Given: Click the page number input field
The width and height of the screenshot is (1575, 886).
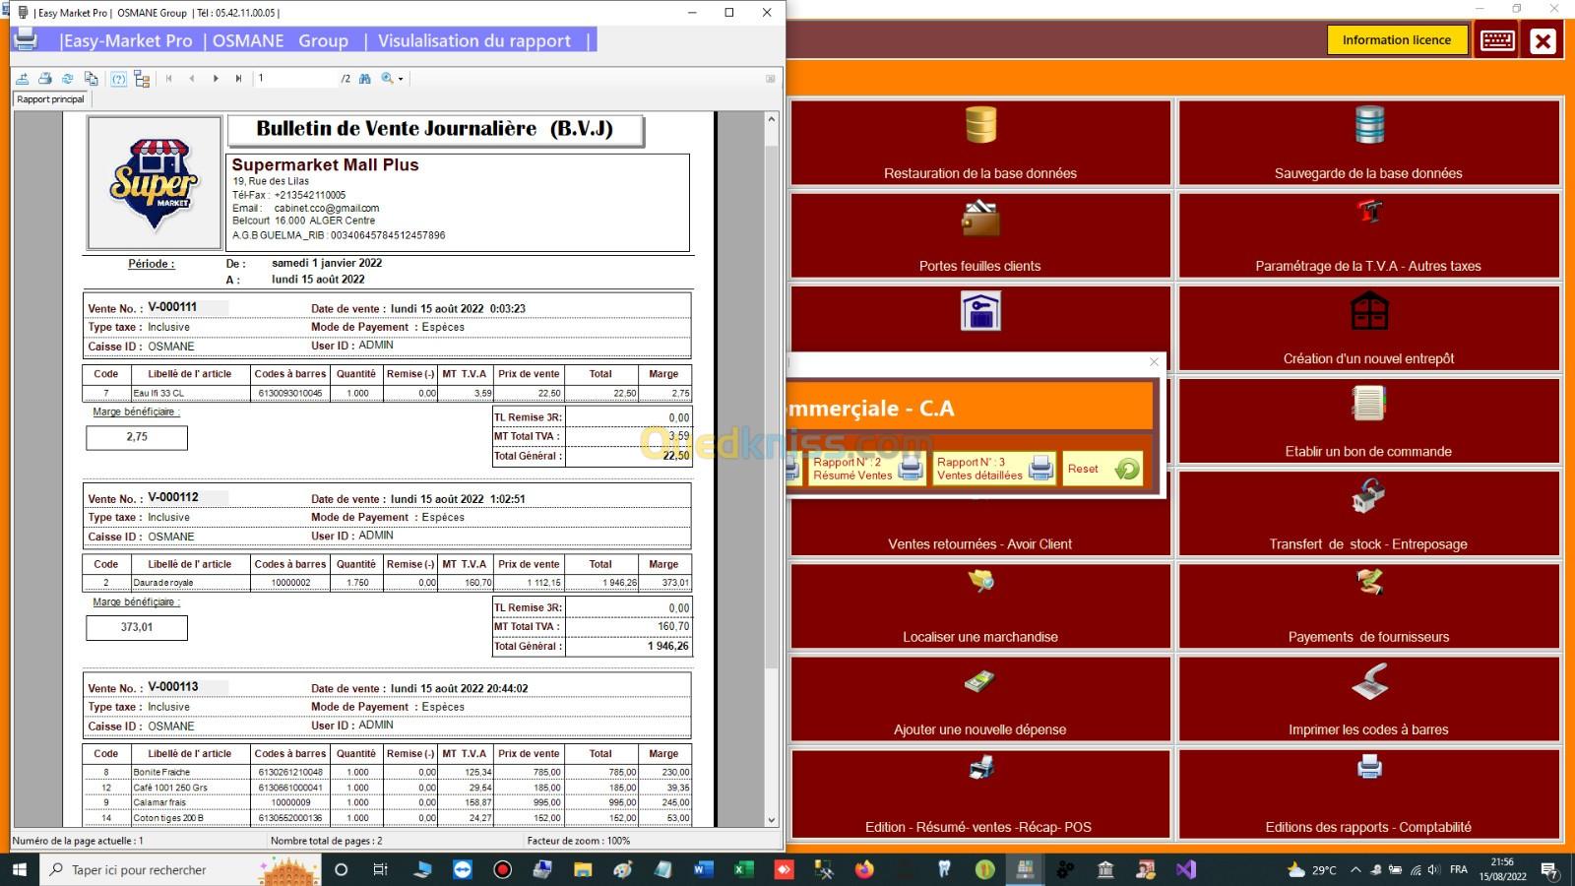Looking at the screenshot, I should (295, 79).
